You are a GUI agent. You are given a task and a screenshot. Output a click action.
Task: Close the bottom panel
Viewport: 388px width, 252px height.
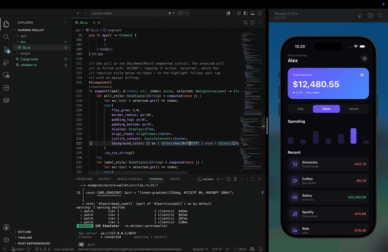260,179
